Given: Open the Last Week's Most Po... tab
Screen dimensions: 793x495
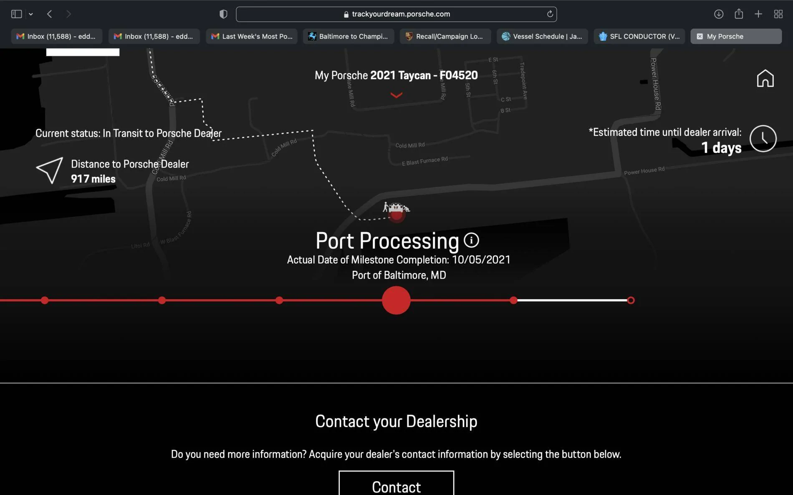Looking at the screenshot, I should click(x=252, y=36).
